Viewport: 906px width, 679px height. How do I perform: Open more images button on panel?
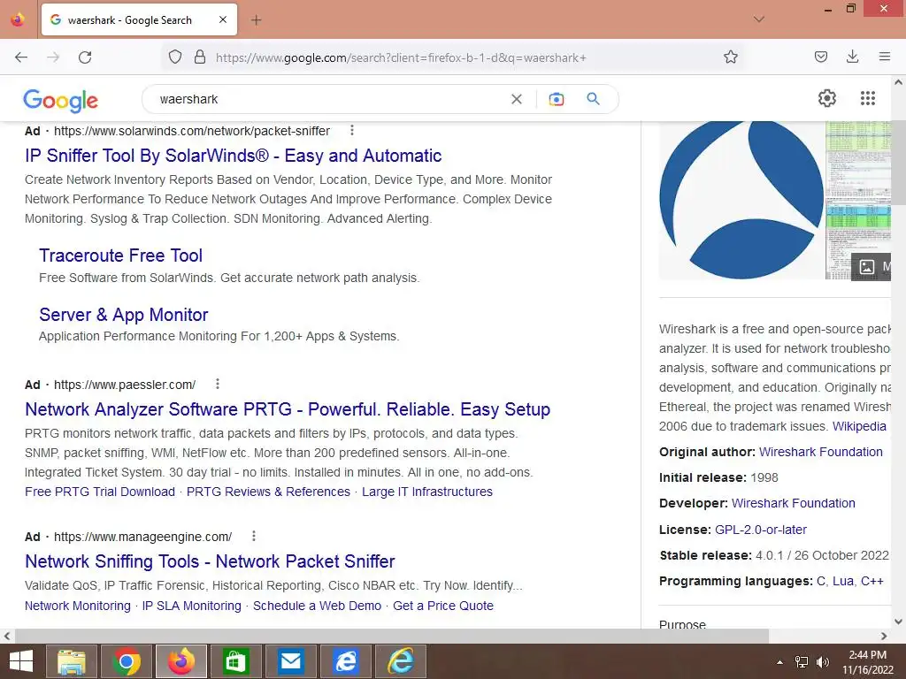871,266
